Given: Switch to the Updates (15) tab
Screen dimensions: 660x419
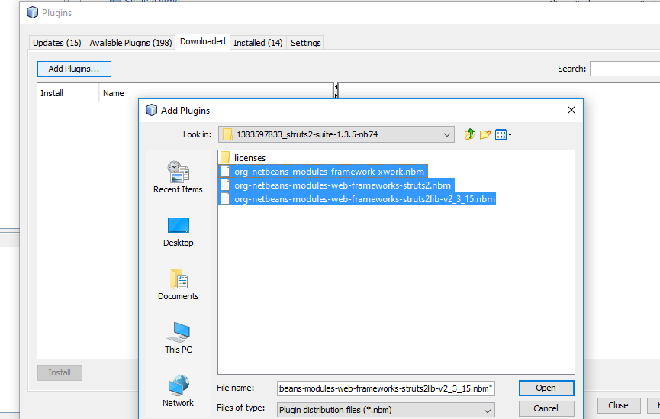Looking at the screenshot, I should tap(56, 43).
